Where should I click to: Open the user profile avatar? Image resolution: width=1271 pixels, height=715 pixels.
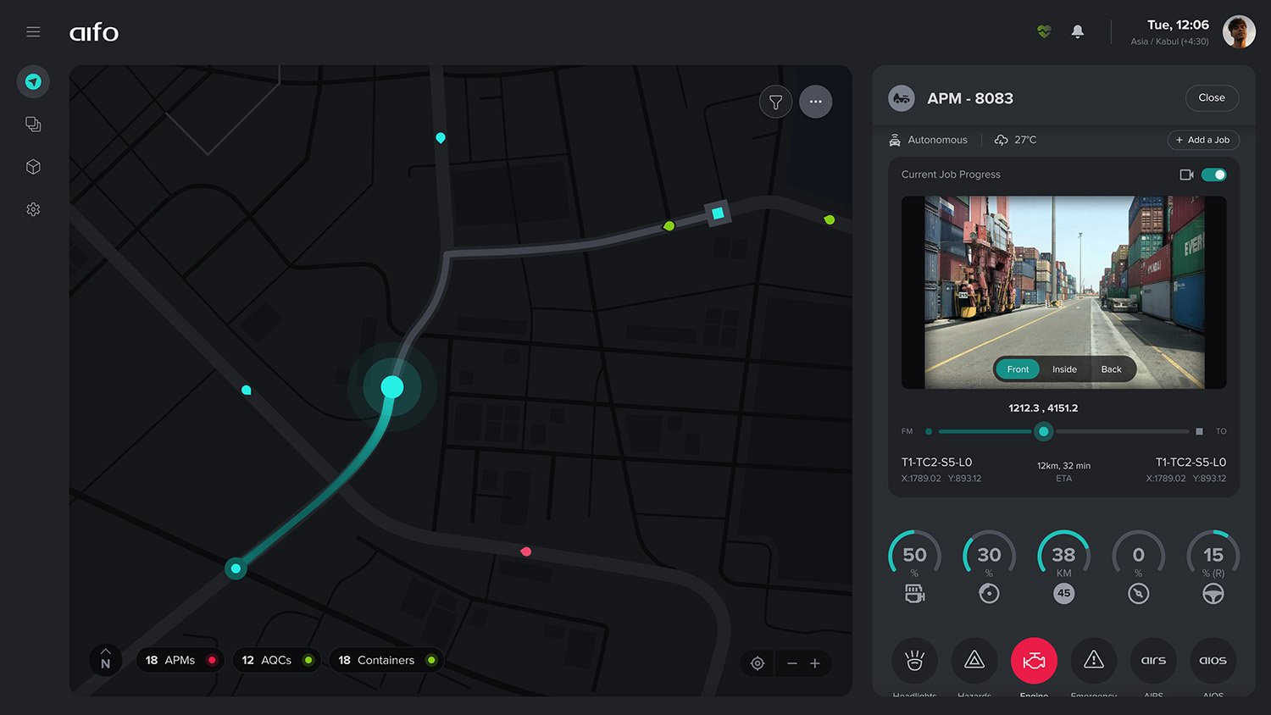click(1239, 32)
